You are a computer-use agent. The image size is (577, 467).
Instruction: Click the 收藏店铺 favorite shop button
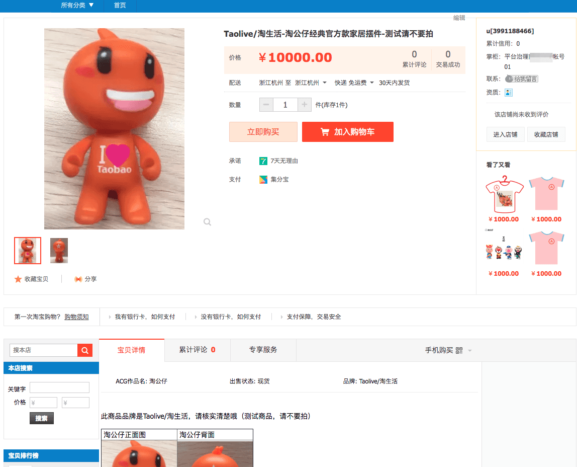(x=546, y=134)
